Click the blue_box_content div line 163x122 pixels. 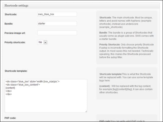23,85
